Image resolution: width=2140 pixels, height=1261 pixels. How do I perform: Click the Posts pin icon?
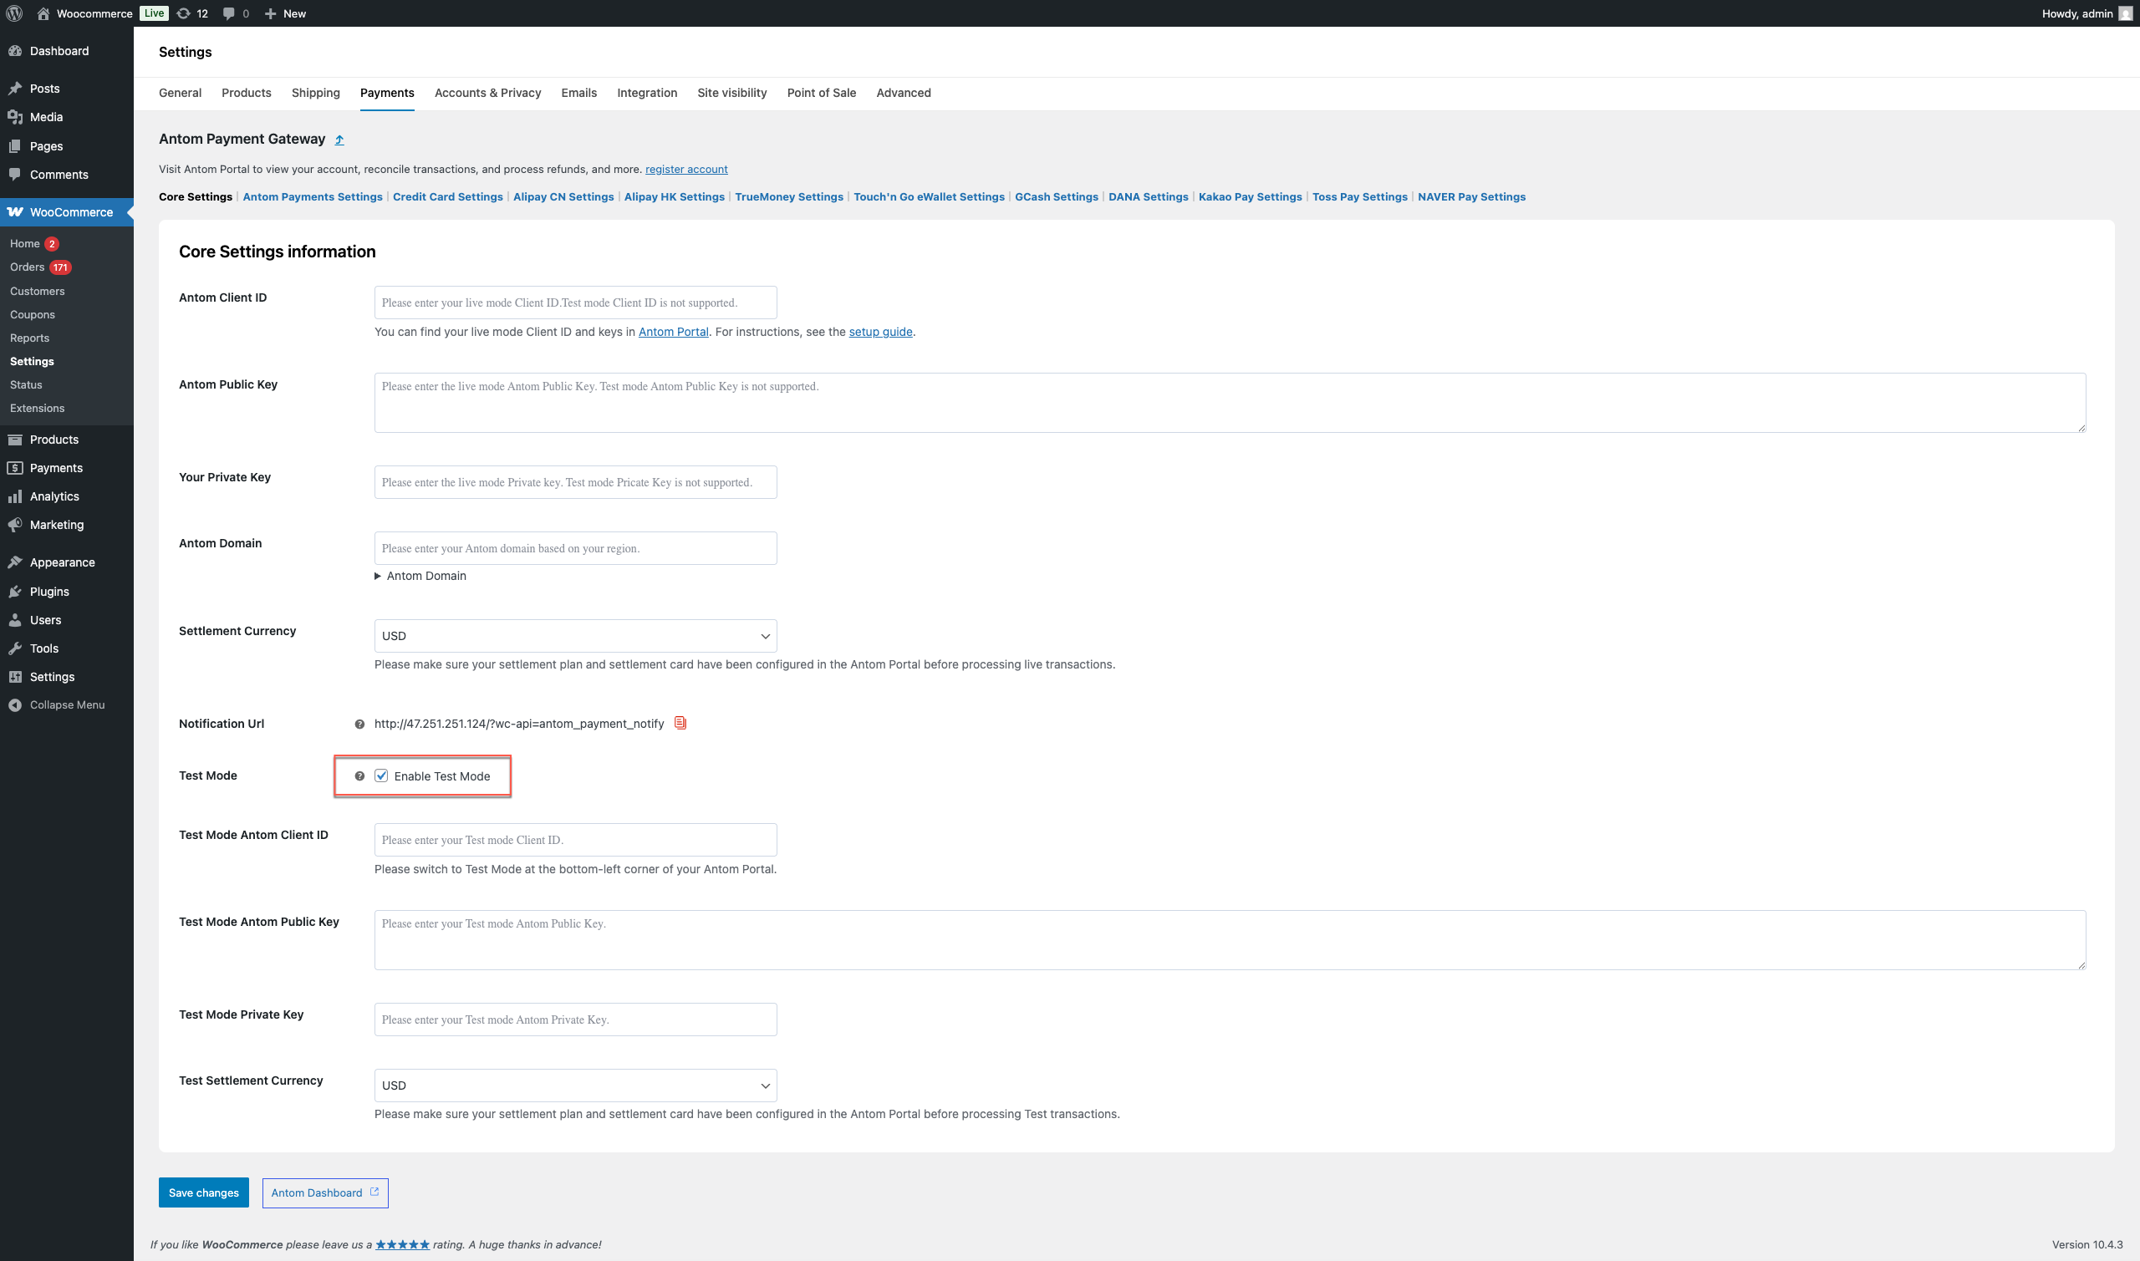click(x=15, y=89)
